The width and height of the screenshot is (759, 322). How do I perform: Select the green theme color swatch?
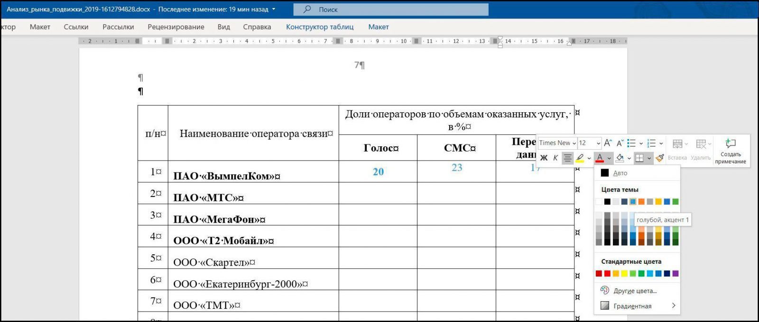676,202
